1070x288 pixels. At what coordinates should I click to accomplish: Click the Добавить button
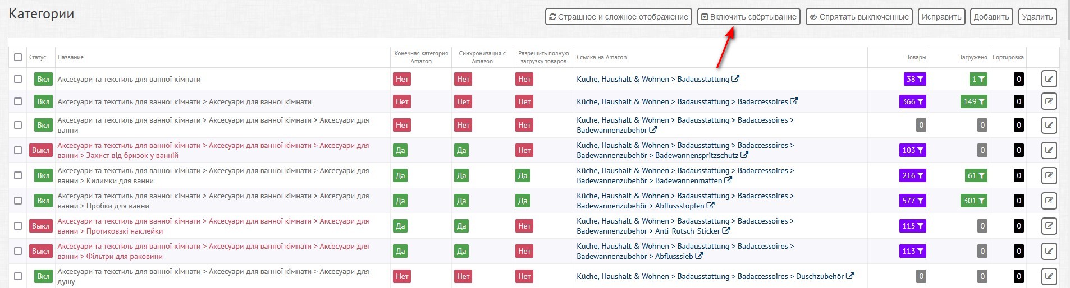(991, 17)
